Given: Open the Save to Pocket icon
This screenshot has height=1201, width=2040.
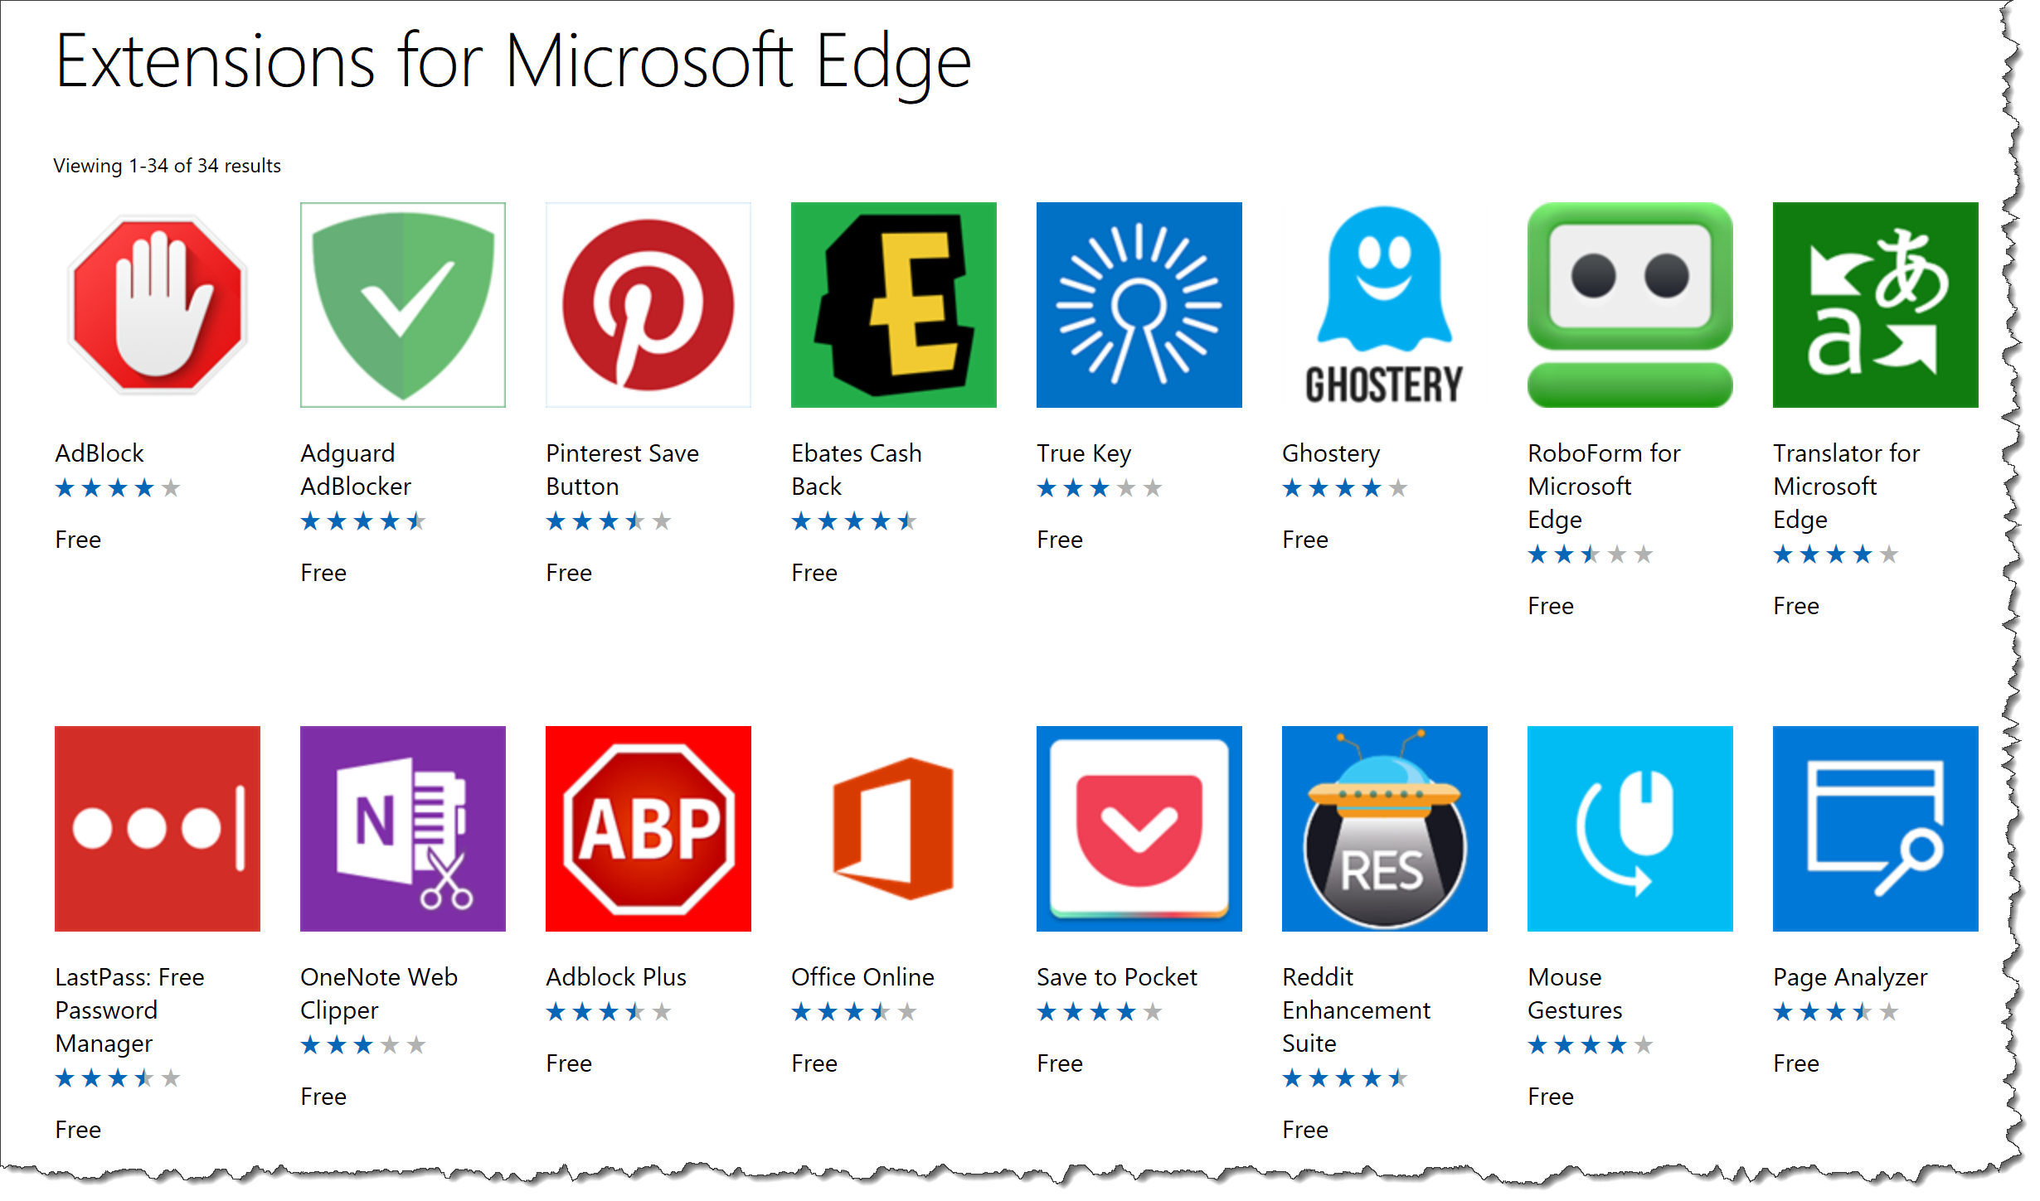Looking at the screenshot, I should (x=1139, y=828).
